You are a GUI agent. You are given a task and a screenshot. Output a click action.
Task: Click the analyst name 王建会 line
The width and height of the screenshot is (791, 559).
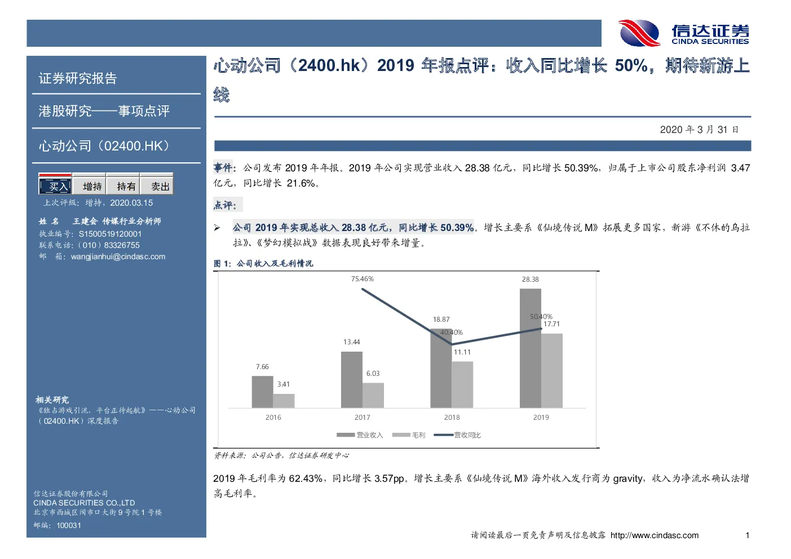[100, 221]
